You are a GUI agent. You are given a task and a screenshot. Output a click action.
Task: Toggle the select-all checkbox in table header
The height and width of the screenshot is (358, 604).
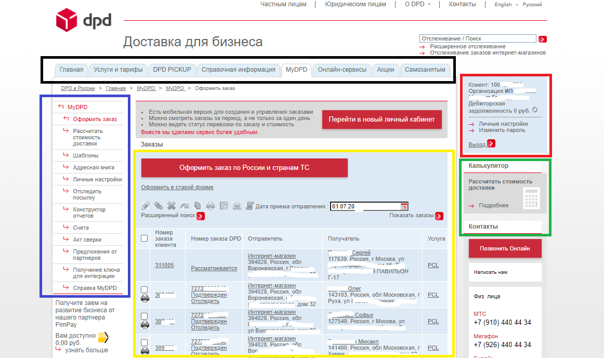[144, 238]
